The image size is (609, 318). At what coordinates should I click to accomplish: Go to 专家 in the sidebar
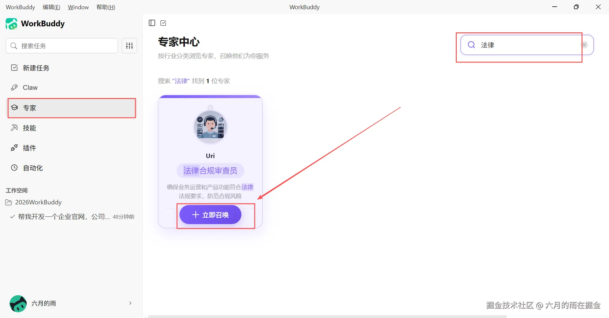[72, 108]
